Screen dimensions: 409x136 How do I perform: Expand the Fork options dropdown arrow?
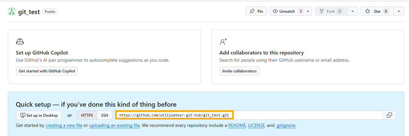[353, 11]
